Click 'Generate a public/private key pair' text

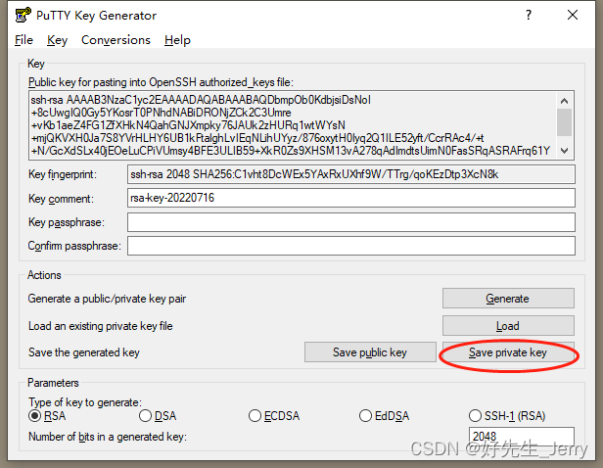(x=107, y=299)
